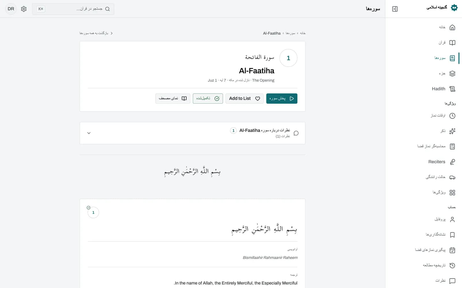Screen dimensions: 462x288
Task: Open the Hadith scroll icon
Action: tap(452, 89)
